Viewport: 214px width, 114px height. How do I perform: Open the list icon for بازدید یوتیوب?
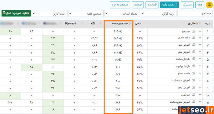point(194,66)
